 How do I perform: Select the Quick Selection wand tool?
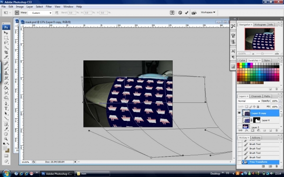(6, 48)
